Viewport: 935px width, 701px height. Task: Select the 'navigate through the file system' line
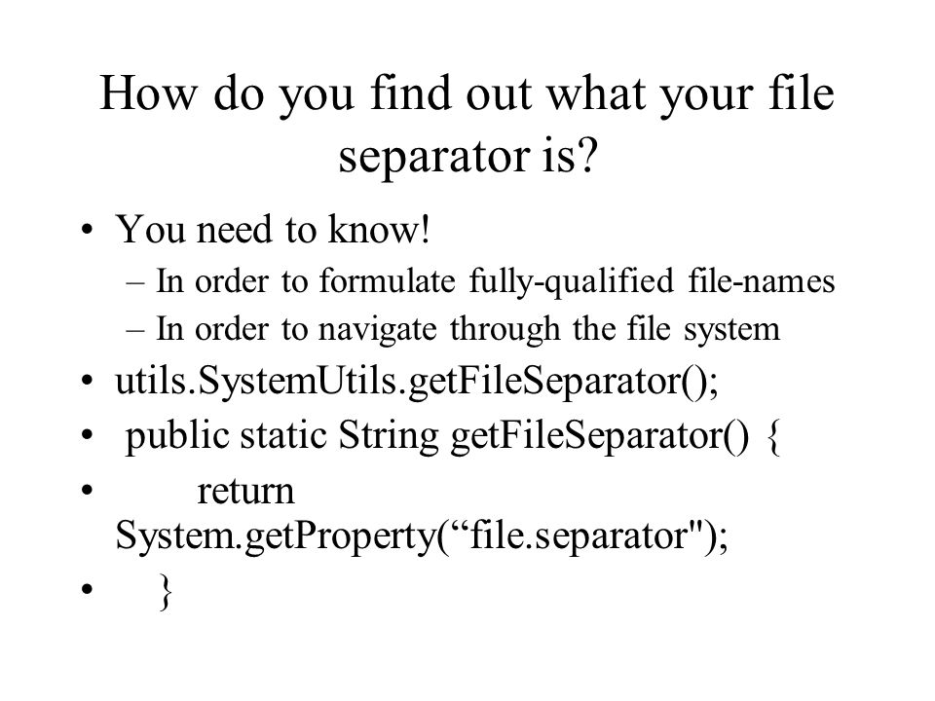[548, 330]
